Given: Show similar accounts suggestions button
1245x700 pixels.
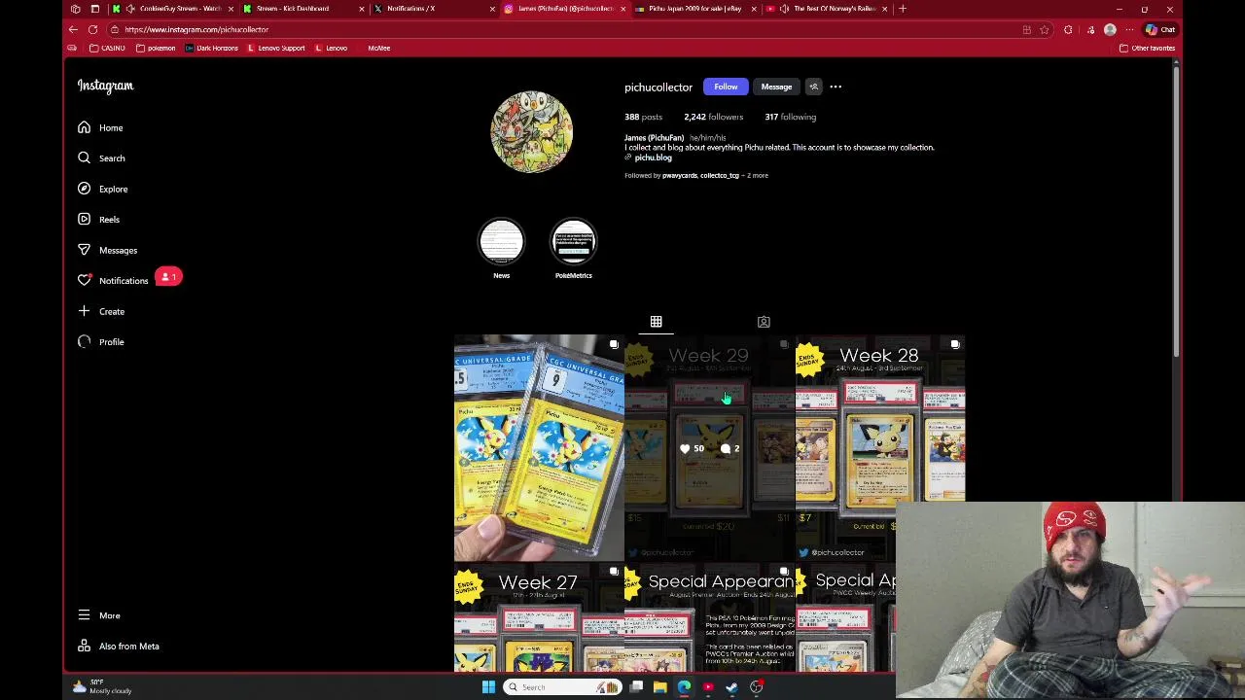Looking at the screenshot, I should coord(814,87).
